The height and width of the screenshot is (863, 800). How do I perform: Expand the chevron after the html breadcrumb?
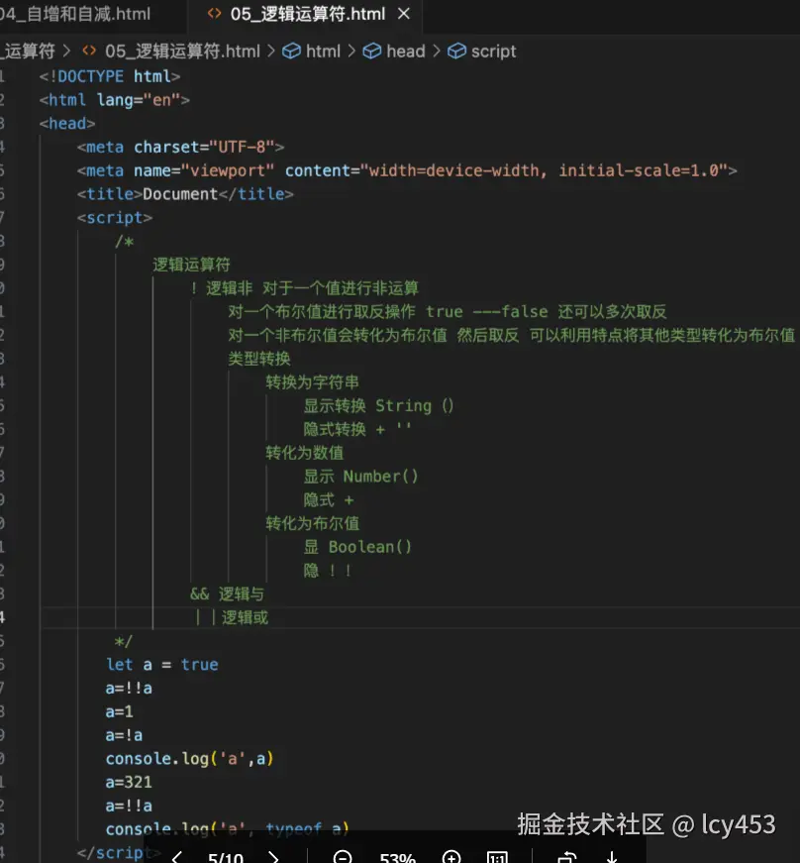pos(351,52)
